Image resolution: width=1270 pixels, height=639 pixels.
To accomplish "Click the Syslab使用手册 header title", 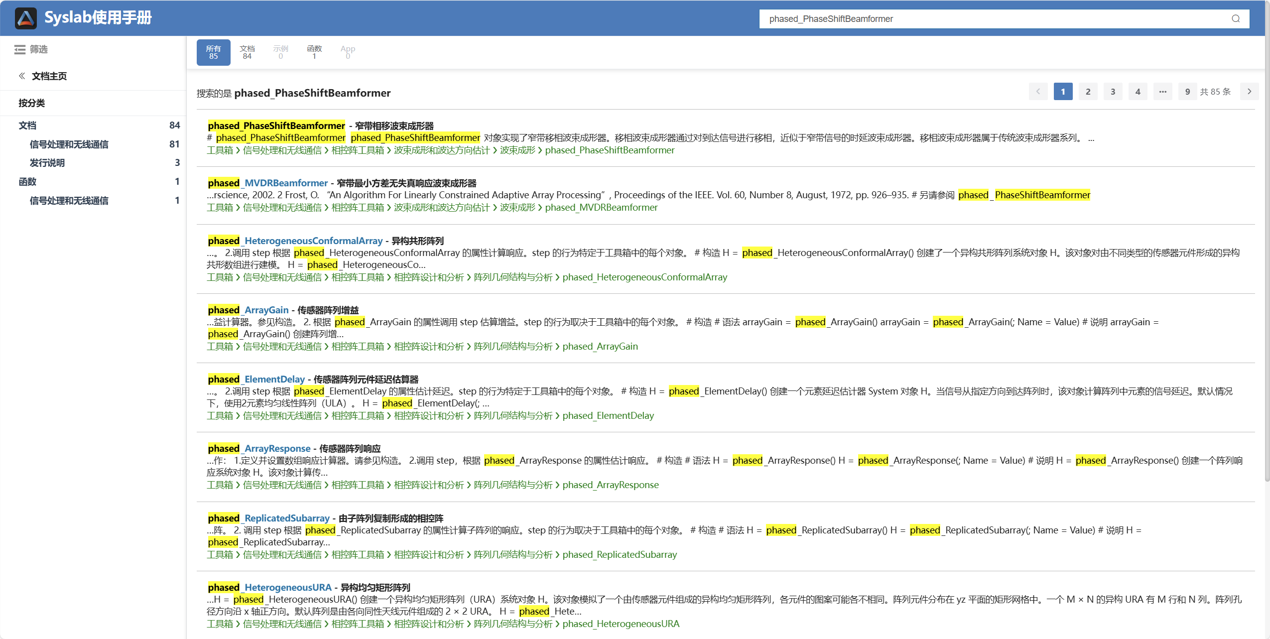I will coord(98,18).
